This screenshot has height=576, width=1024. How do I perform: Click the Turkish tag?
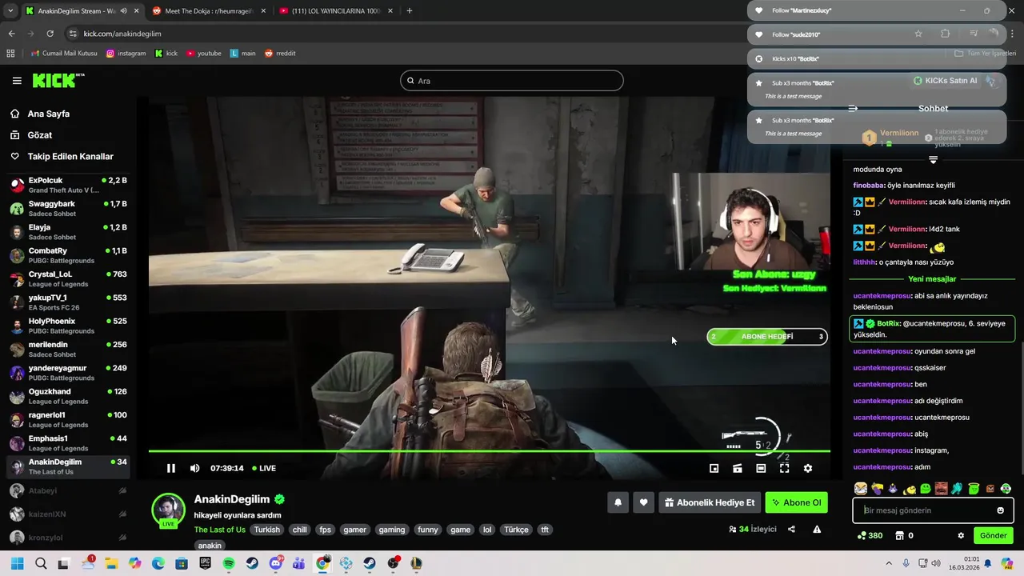click(x=267, y=530)
